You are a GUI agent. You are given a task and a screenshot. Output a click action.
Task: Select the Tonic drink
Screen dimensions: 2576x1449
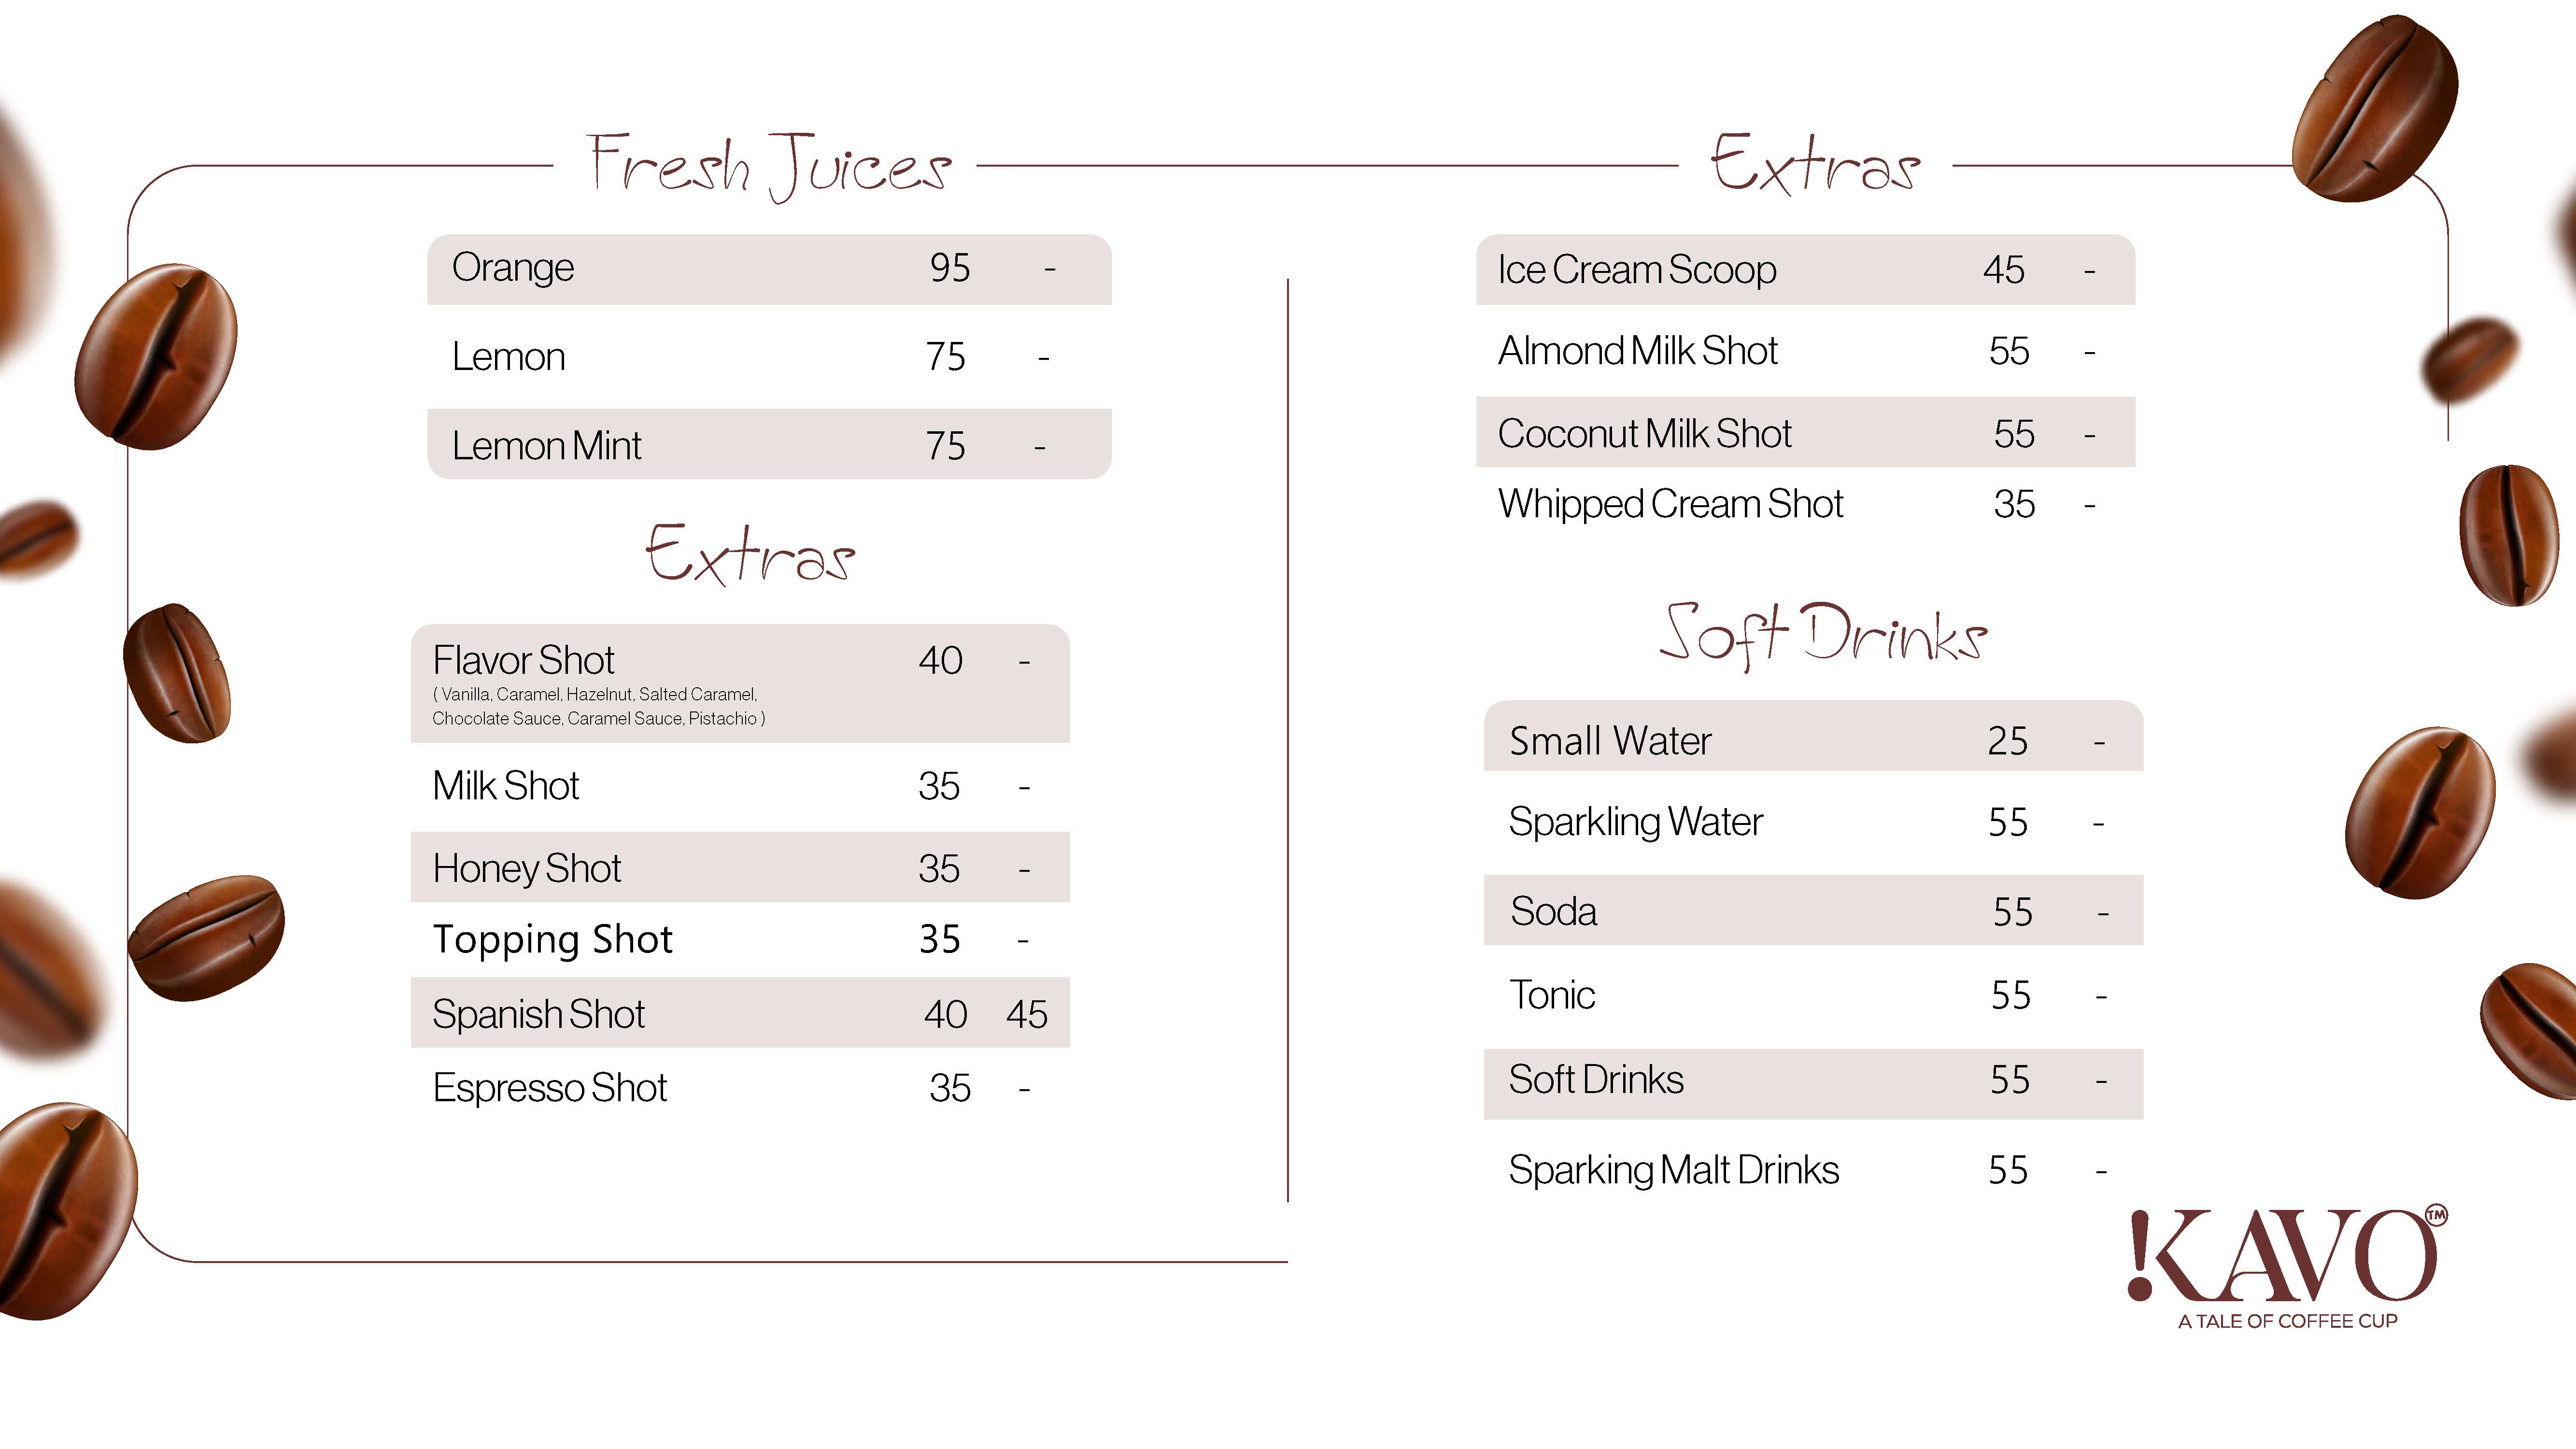click(1551, 995)
